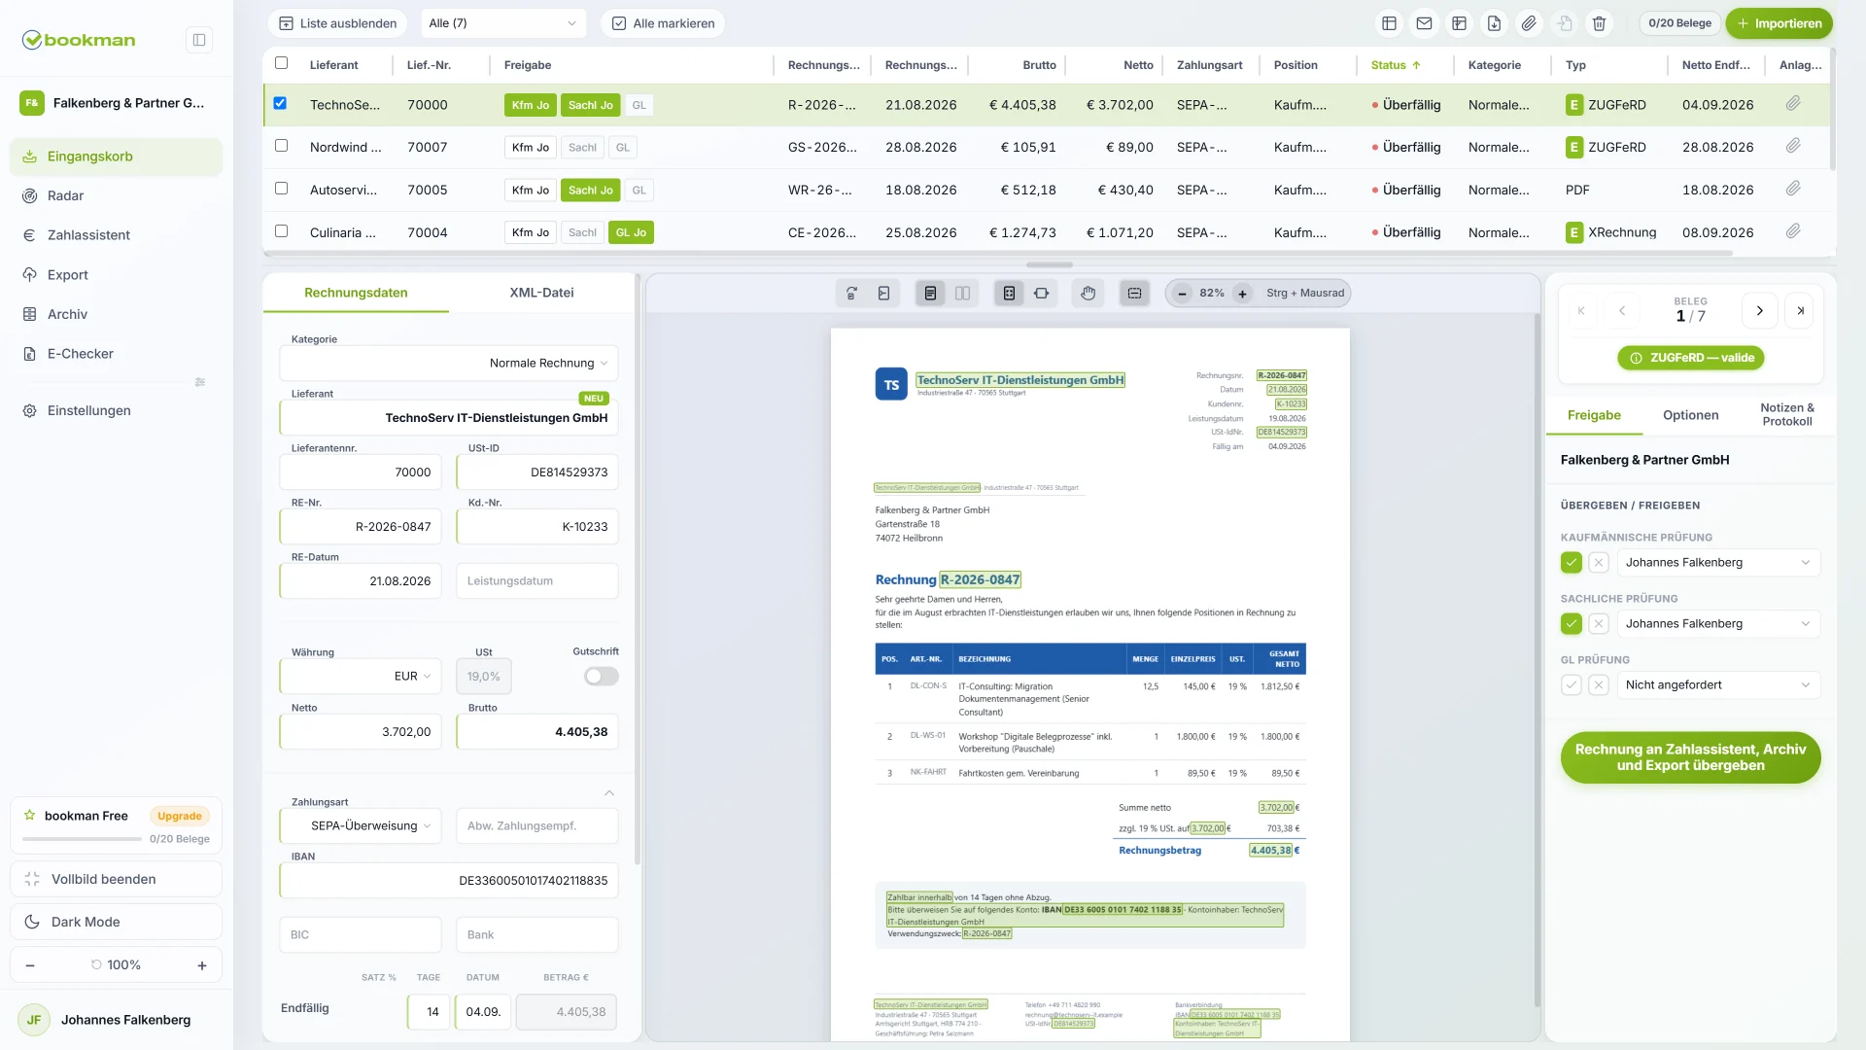Click the dashed selection area tool icon
This screenshot has width=1866, height=1050.
click(1134, 293)
